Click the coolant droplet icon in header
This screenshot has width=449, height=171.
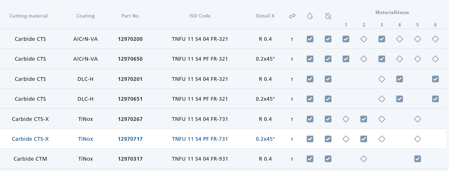pyautogui.click(x=310, y=16)
